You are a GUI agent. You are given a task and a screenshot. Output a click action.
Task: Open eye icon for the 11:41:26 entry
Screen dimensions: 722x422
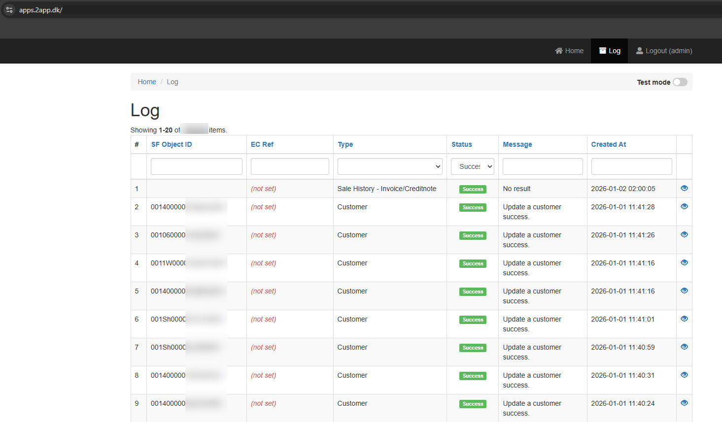tap(684, 234)
